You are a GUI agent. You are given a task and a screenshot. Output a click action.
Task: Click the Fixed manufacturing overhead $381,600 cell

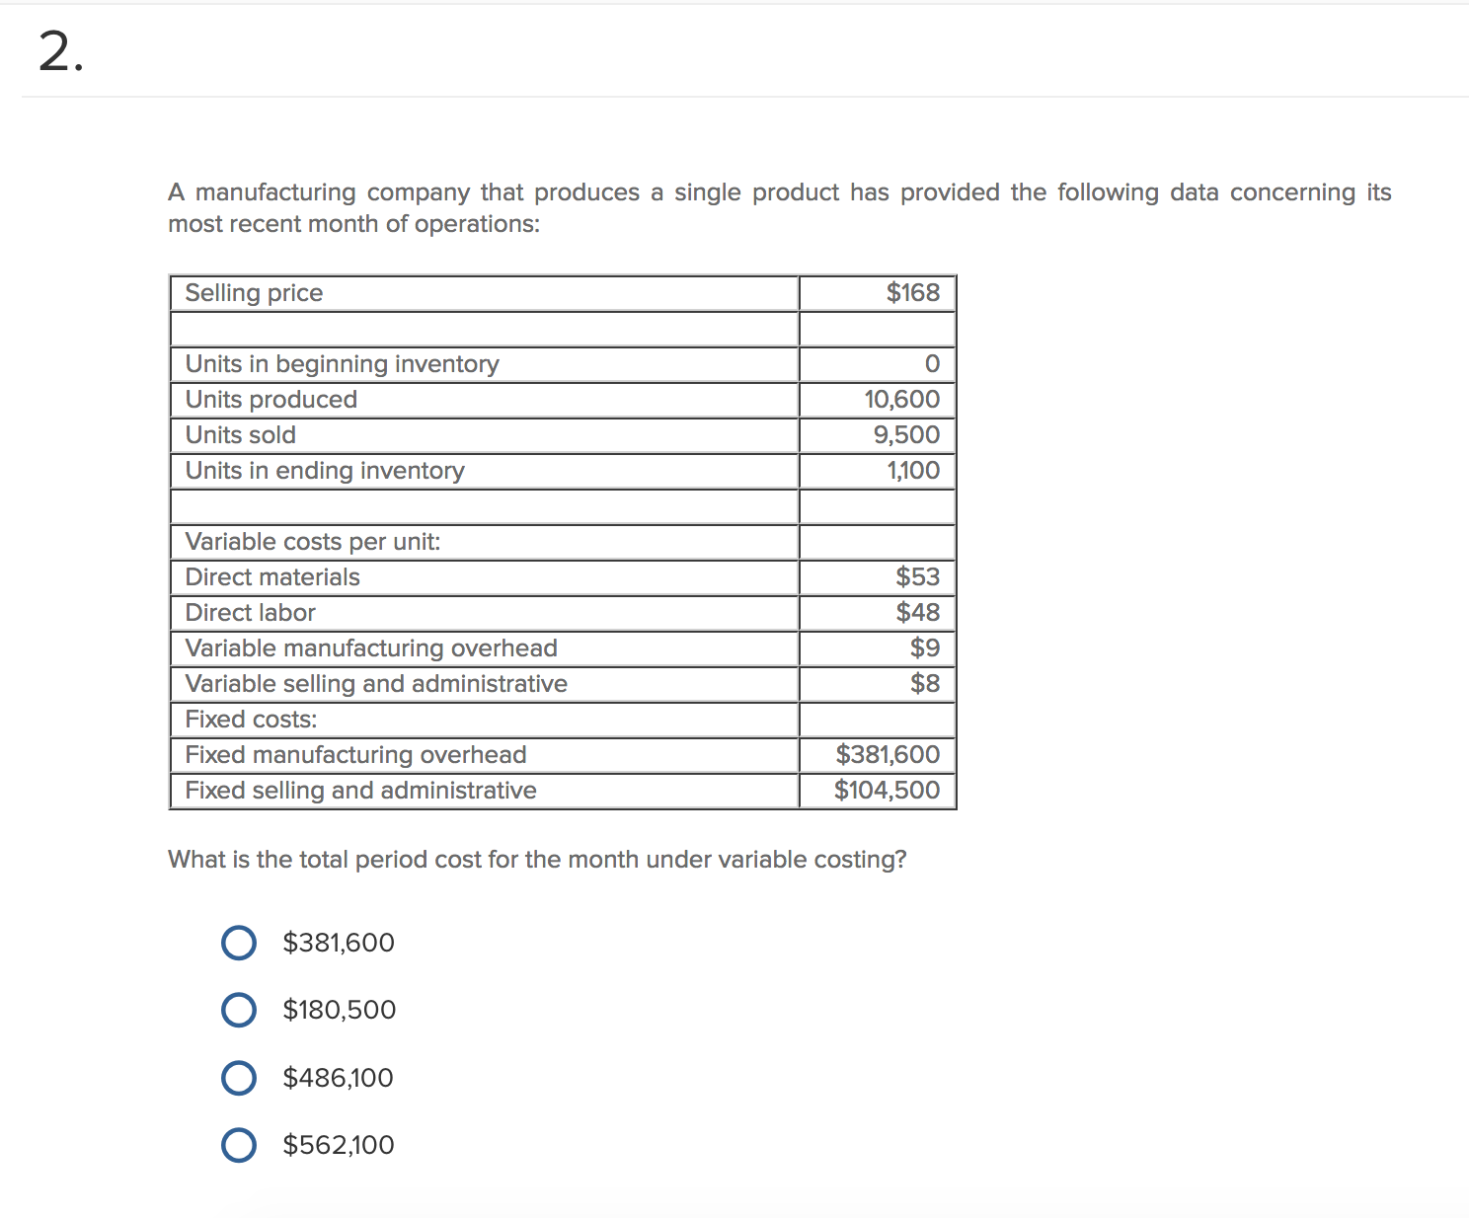[888, 754]
